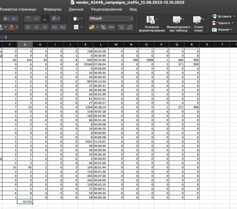Expand the Общий number format dropdown

pyautogui.click(x=131, y=19)
